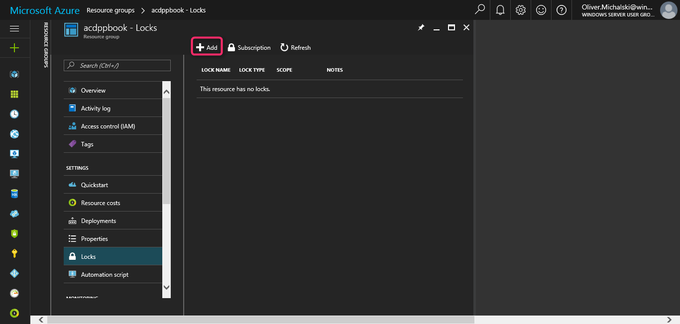The image size is (680, 324).
Task: Open the Deployments menu item
Action: click(113, 220)
